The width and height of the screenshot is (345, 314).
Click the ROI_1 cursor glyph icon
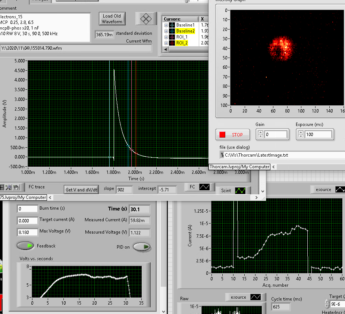172,37
